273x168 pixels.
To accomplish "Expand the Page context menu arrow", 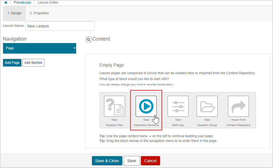I will [74, 48].
